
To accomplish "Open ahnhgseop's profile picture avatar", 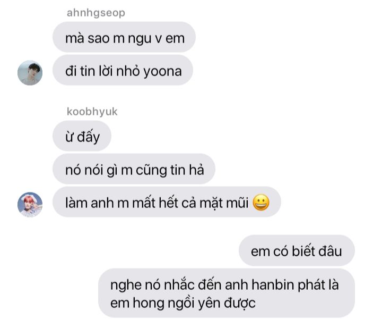I will pyautogui.click(x=30, y=73).
